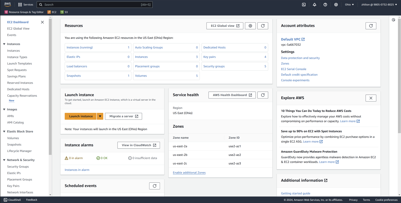Click Learn more for GuardDuty Malware Protection
401x203 pixels.
pos(329,162)
